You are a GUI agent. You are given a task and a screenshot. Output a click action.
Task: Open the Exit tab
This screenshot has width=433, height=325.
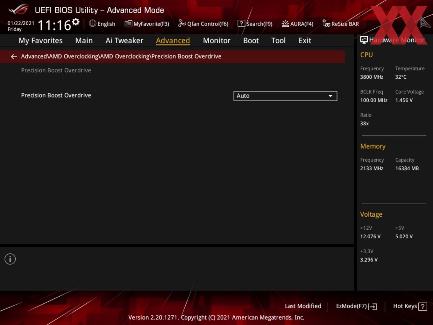pyautogui.click(x=305, y=40)
